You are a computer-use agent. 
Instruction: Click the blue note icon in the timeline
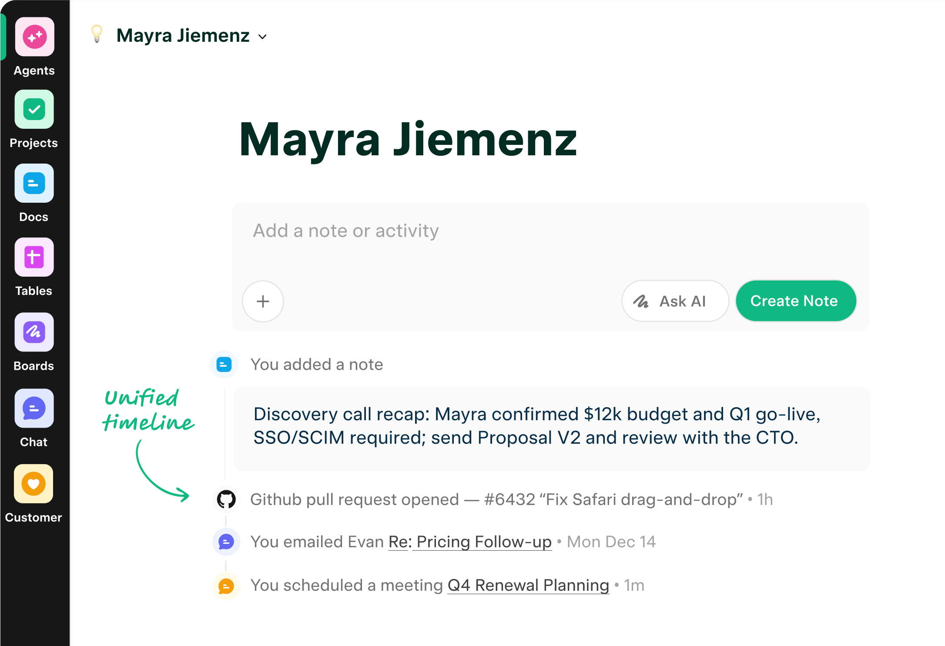click(224, 365)
